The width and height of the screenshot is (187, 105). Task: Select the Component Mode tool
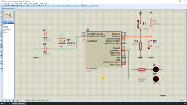point(1,14)
